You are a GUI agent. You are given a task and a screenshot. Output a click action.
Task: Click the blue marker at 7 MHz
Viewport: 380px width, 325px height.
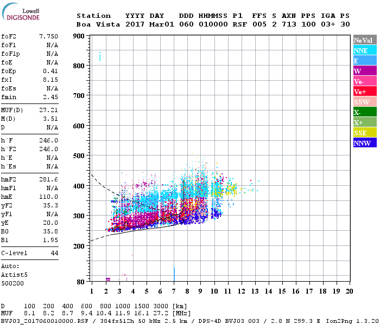(x=174, y=275)
